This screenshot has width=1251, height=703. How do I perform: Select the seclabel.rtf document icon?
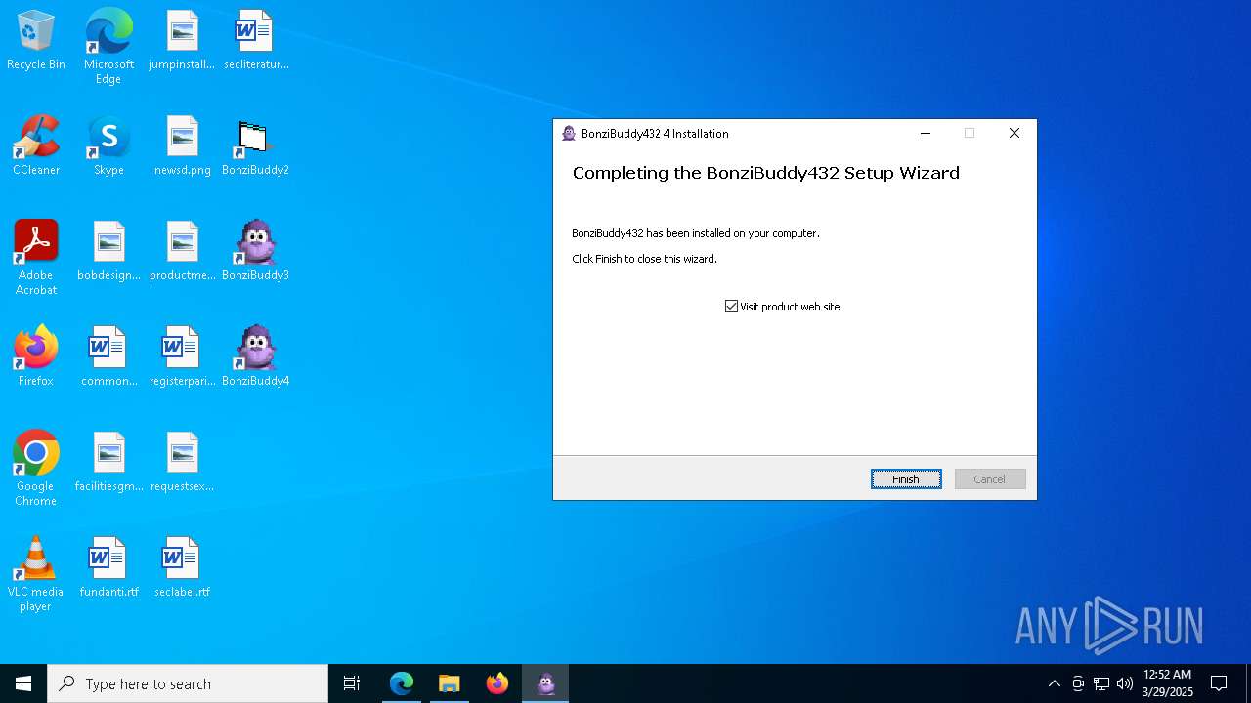tap(182, 568)
